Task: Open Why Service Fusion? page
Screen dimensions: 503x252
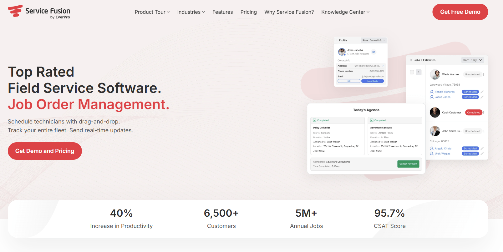Action: click(x=289, y=12)
